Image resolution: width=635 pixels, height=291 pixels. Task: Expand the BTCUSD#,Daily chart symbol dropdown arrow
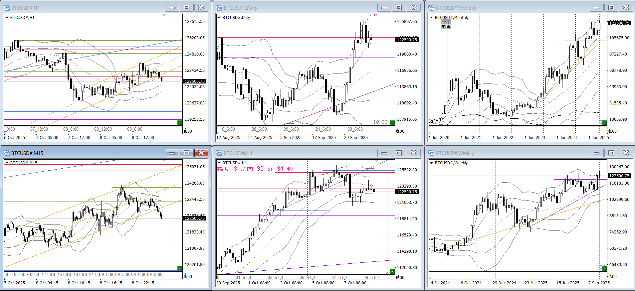point(219,18)
